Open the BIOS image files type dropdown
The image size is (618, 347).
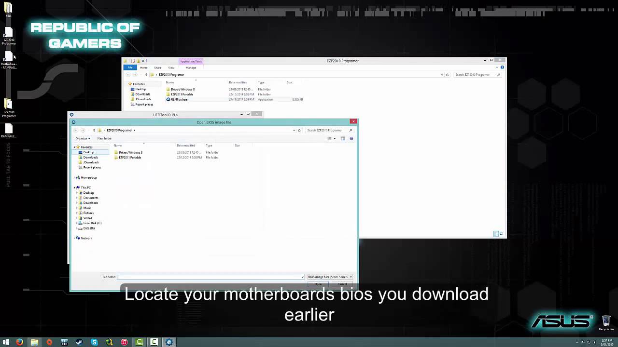pyautogui.click(x=330, y=277)
